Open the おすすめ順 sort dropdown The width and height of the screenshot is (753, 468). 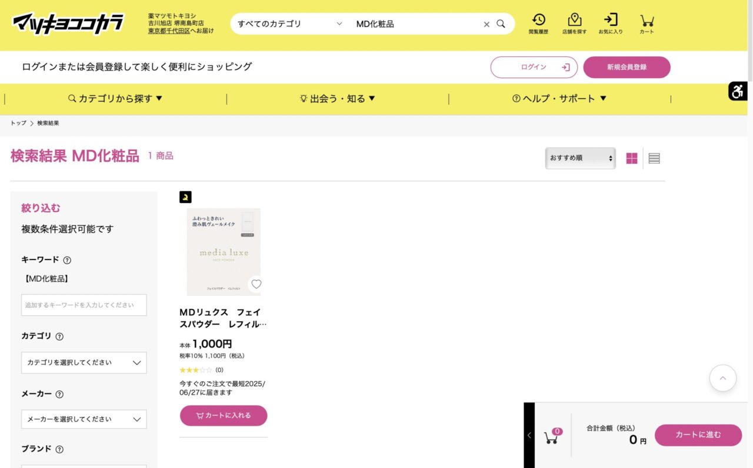point(581,158)
